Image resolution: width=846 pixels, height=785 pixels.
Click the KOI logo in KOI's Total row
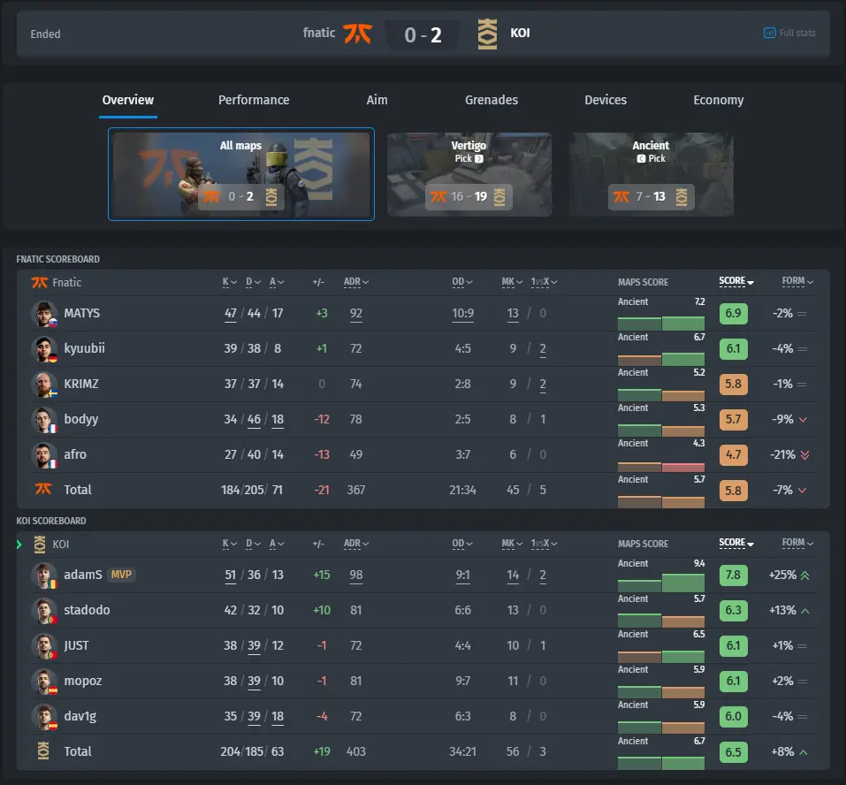pyautogui.click(x=43, y=751)
